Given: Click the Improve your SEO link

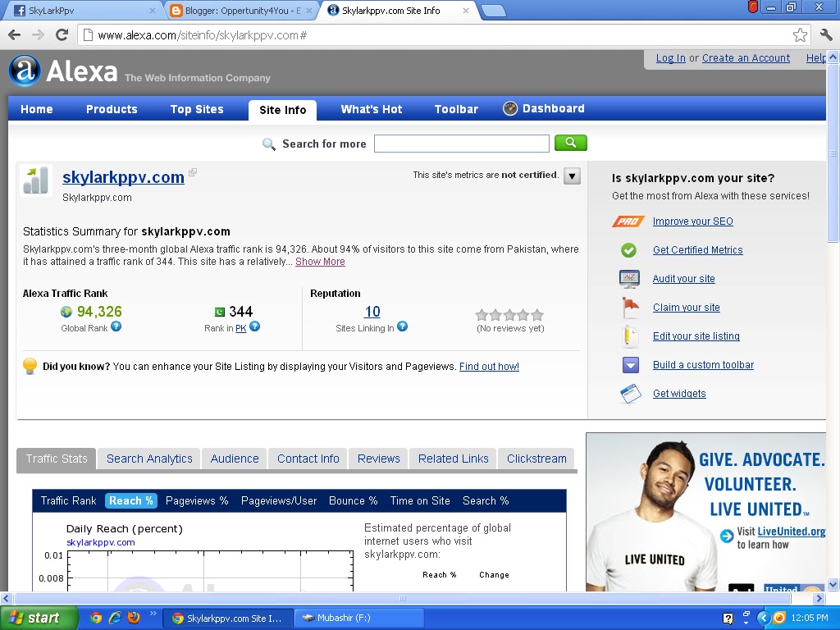Looking at the screenshot, I should click(x=692, y=221).
